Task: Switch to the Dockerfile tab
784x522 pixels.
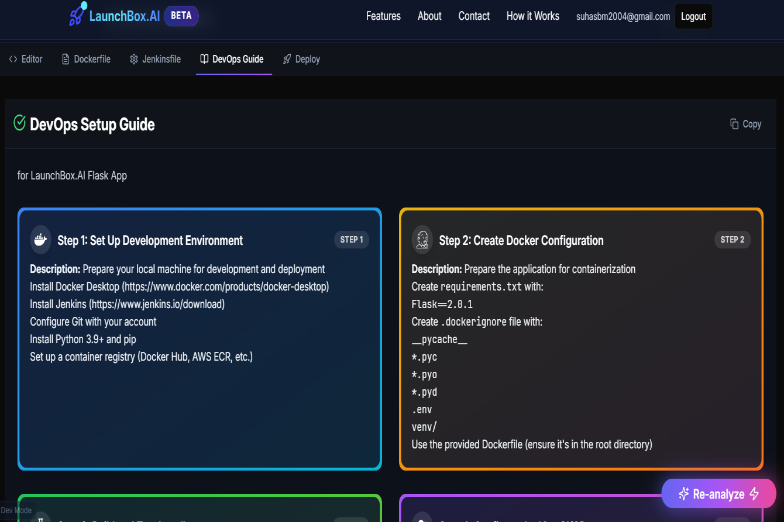Action: click(86, 59)
